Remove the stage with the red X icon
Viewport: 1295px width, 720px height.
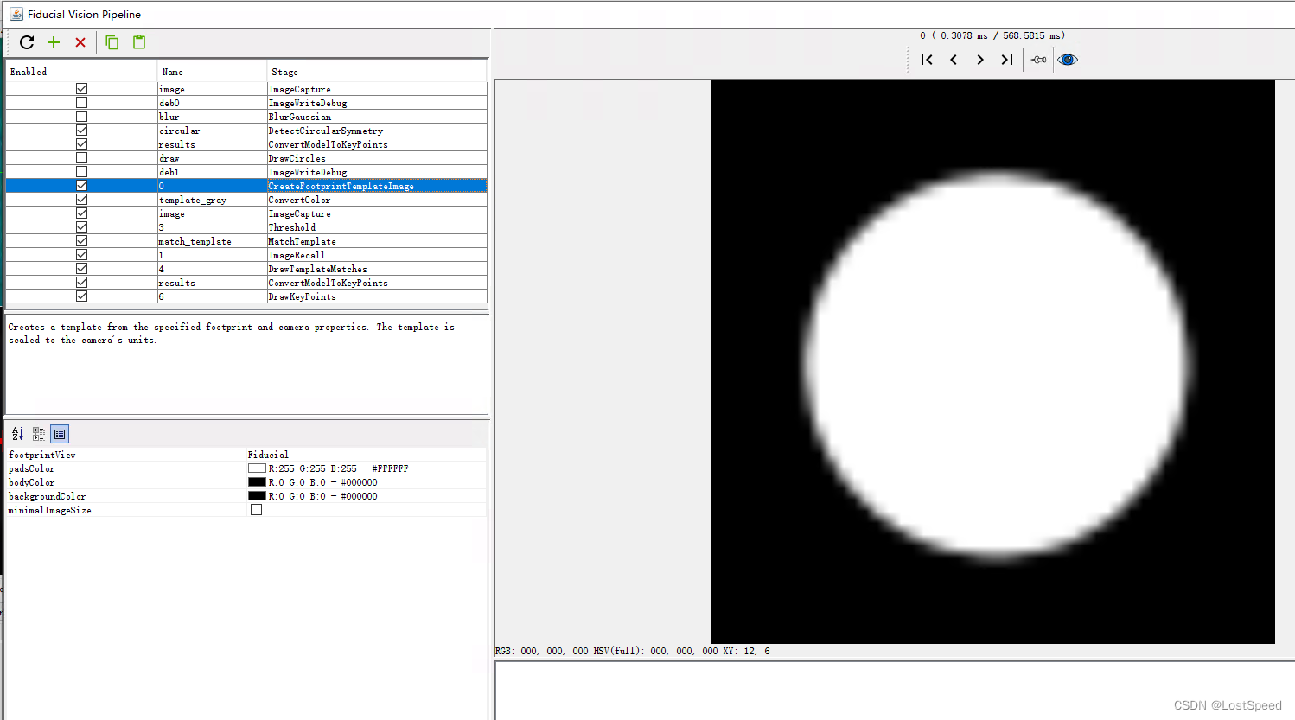point(80,42)
